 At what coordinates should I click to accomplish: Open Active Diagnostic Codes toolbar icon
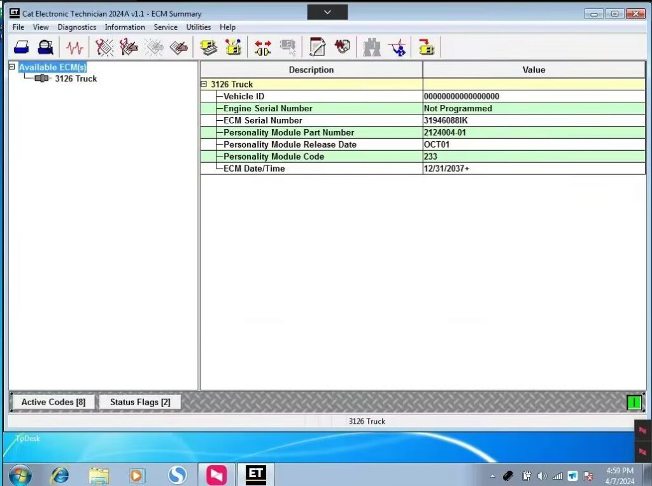tap(104, 48)
